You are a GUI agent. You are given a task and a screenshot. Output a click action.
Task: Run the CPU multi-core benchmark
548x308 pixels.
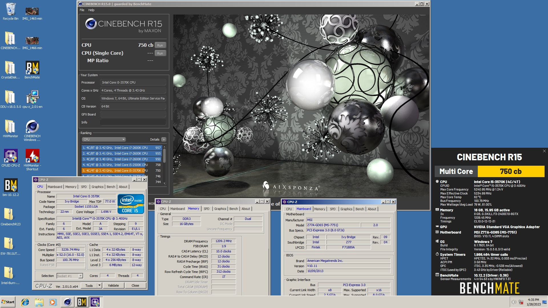point(160,45)
